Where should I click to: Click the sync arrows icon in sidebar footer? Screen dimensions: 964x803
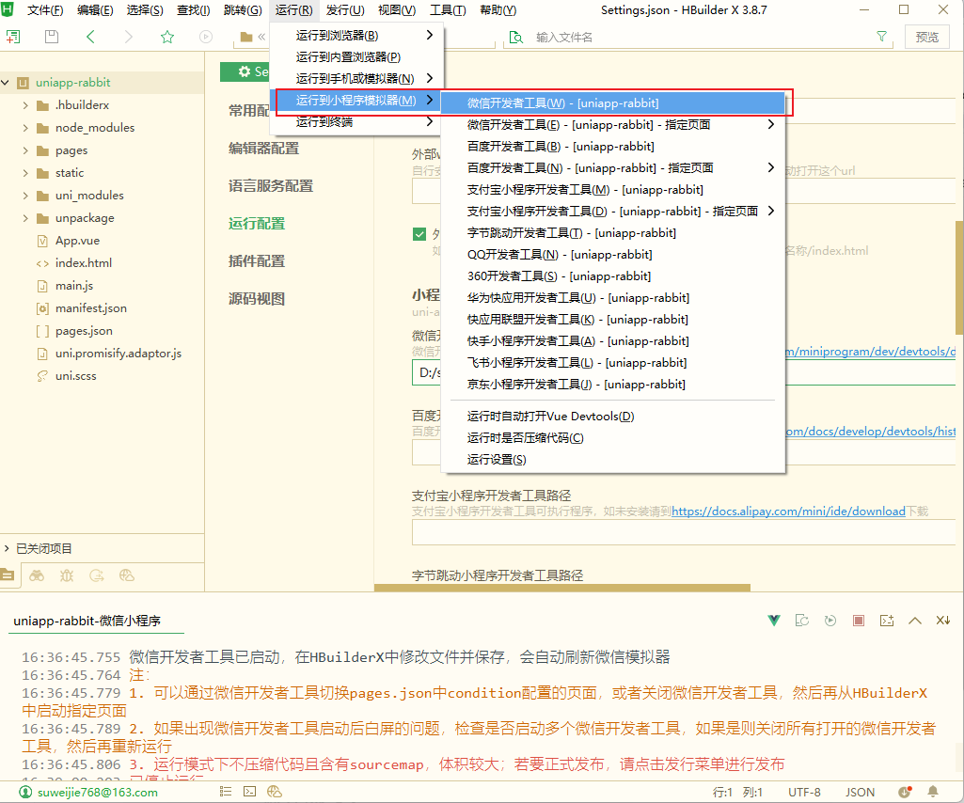tap(97, 575)
